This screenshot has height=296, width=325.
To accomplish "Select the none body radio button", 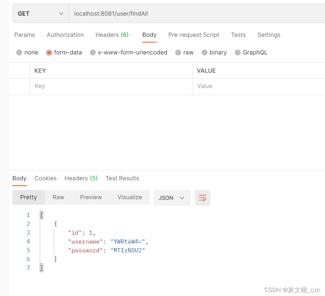I will click(19, 52).
